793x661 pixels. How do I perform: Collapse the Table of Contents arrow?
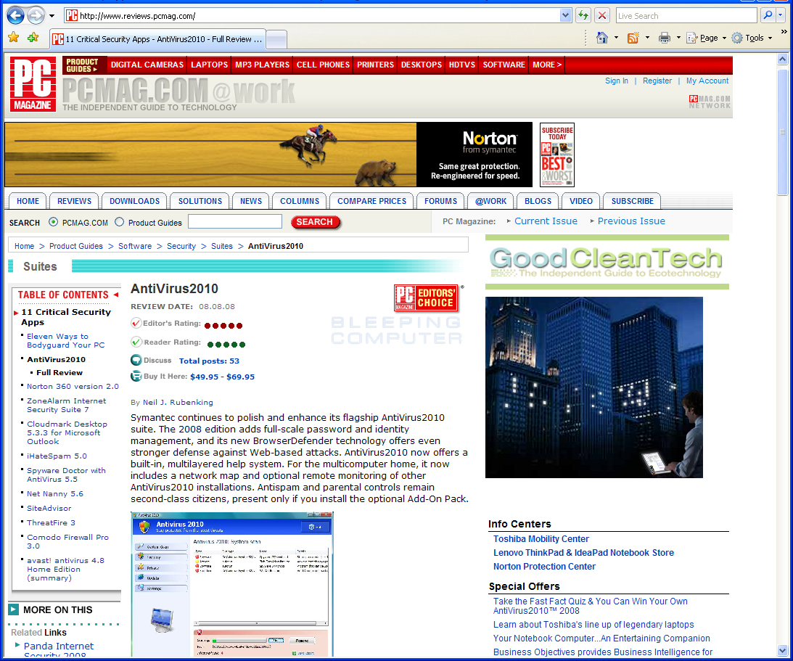(116, 295)
